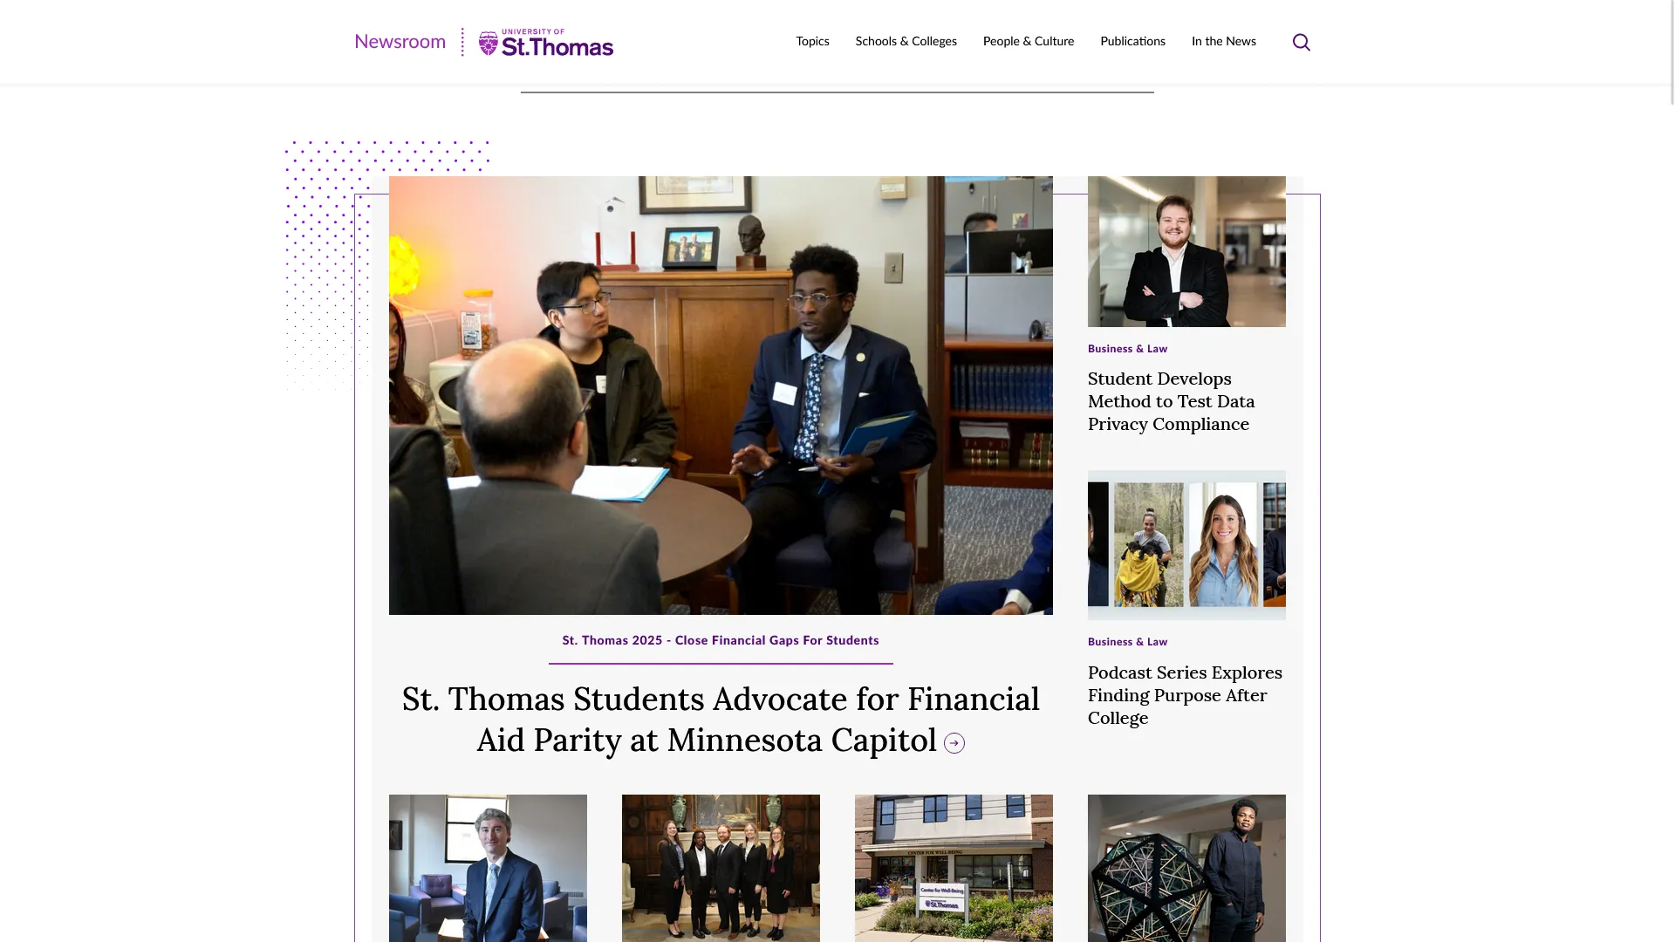Open Schools & Colleges menu
The width and height of the screenshot is (1675, 942).
click(906, 42)
